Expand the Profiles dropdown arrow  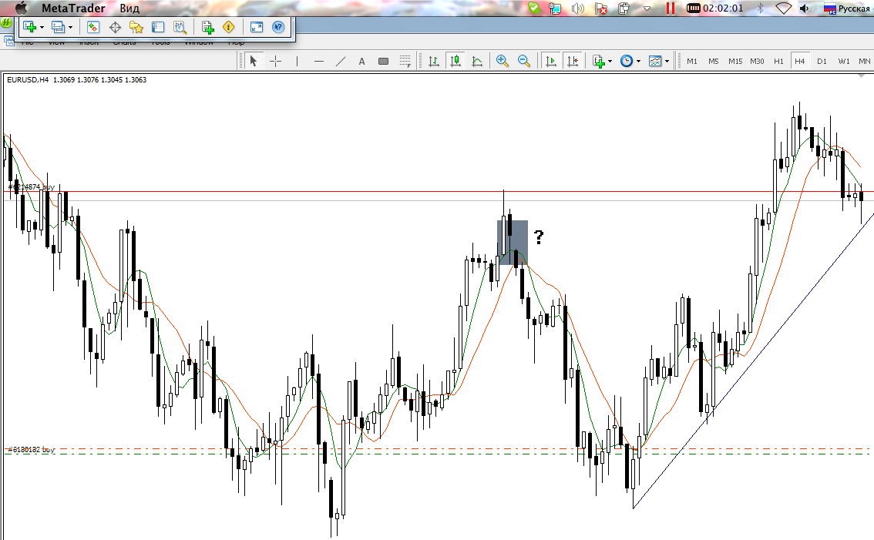[x=70, y=27]
